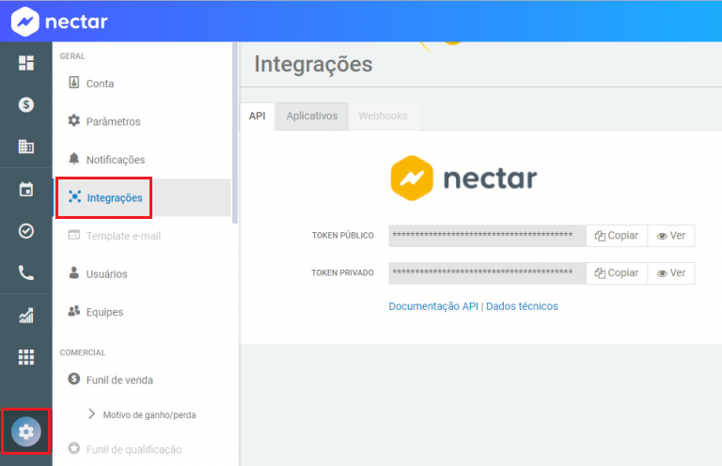Click the Integrações nodes icon

[x=74, y=197]
